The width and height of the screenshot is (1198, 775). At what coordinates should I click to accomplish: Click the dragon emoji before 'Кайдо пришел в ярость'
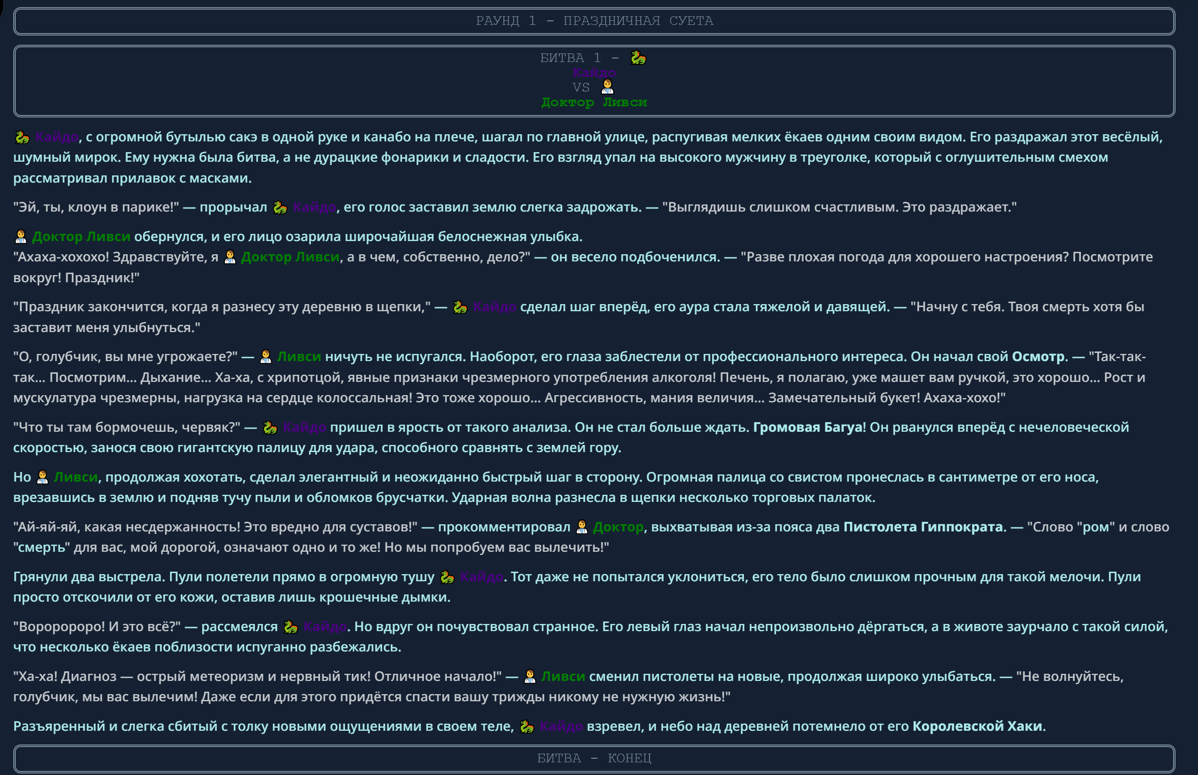pyautogui.click(x=270, y=428)
